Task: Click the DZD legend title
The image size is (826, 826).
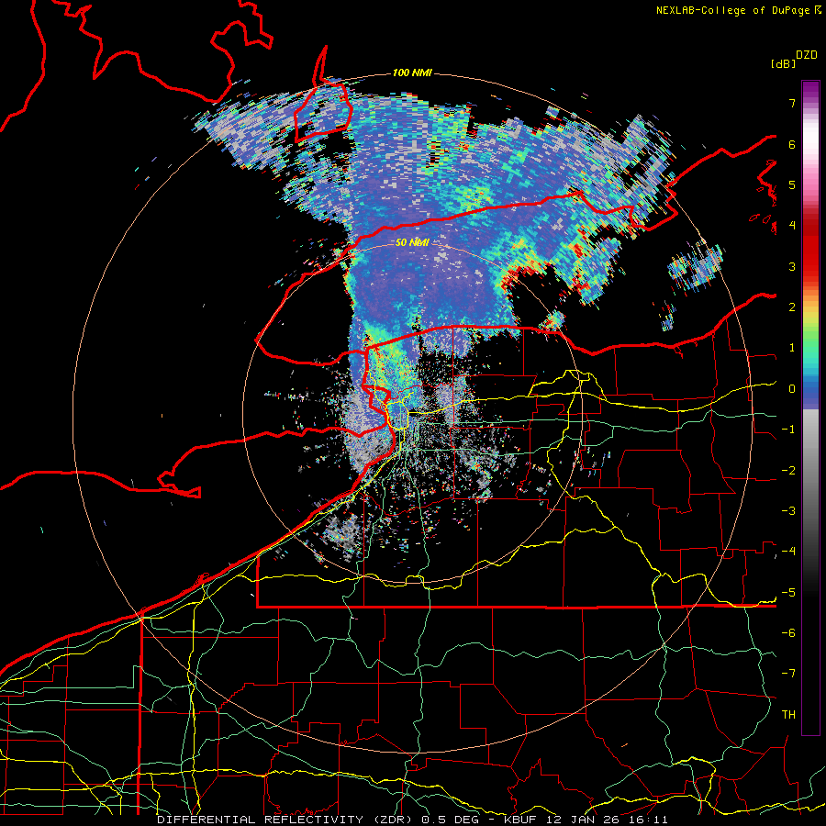Action: (807, 55)
